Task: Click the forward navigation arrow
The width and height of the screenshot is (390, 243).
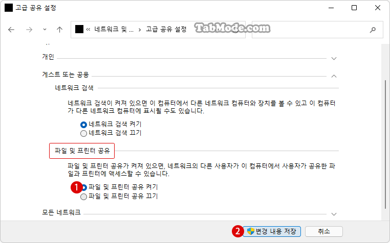Action: [x=29, y=30]
